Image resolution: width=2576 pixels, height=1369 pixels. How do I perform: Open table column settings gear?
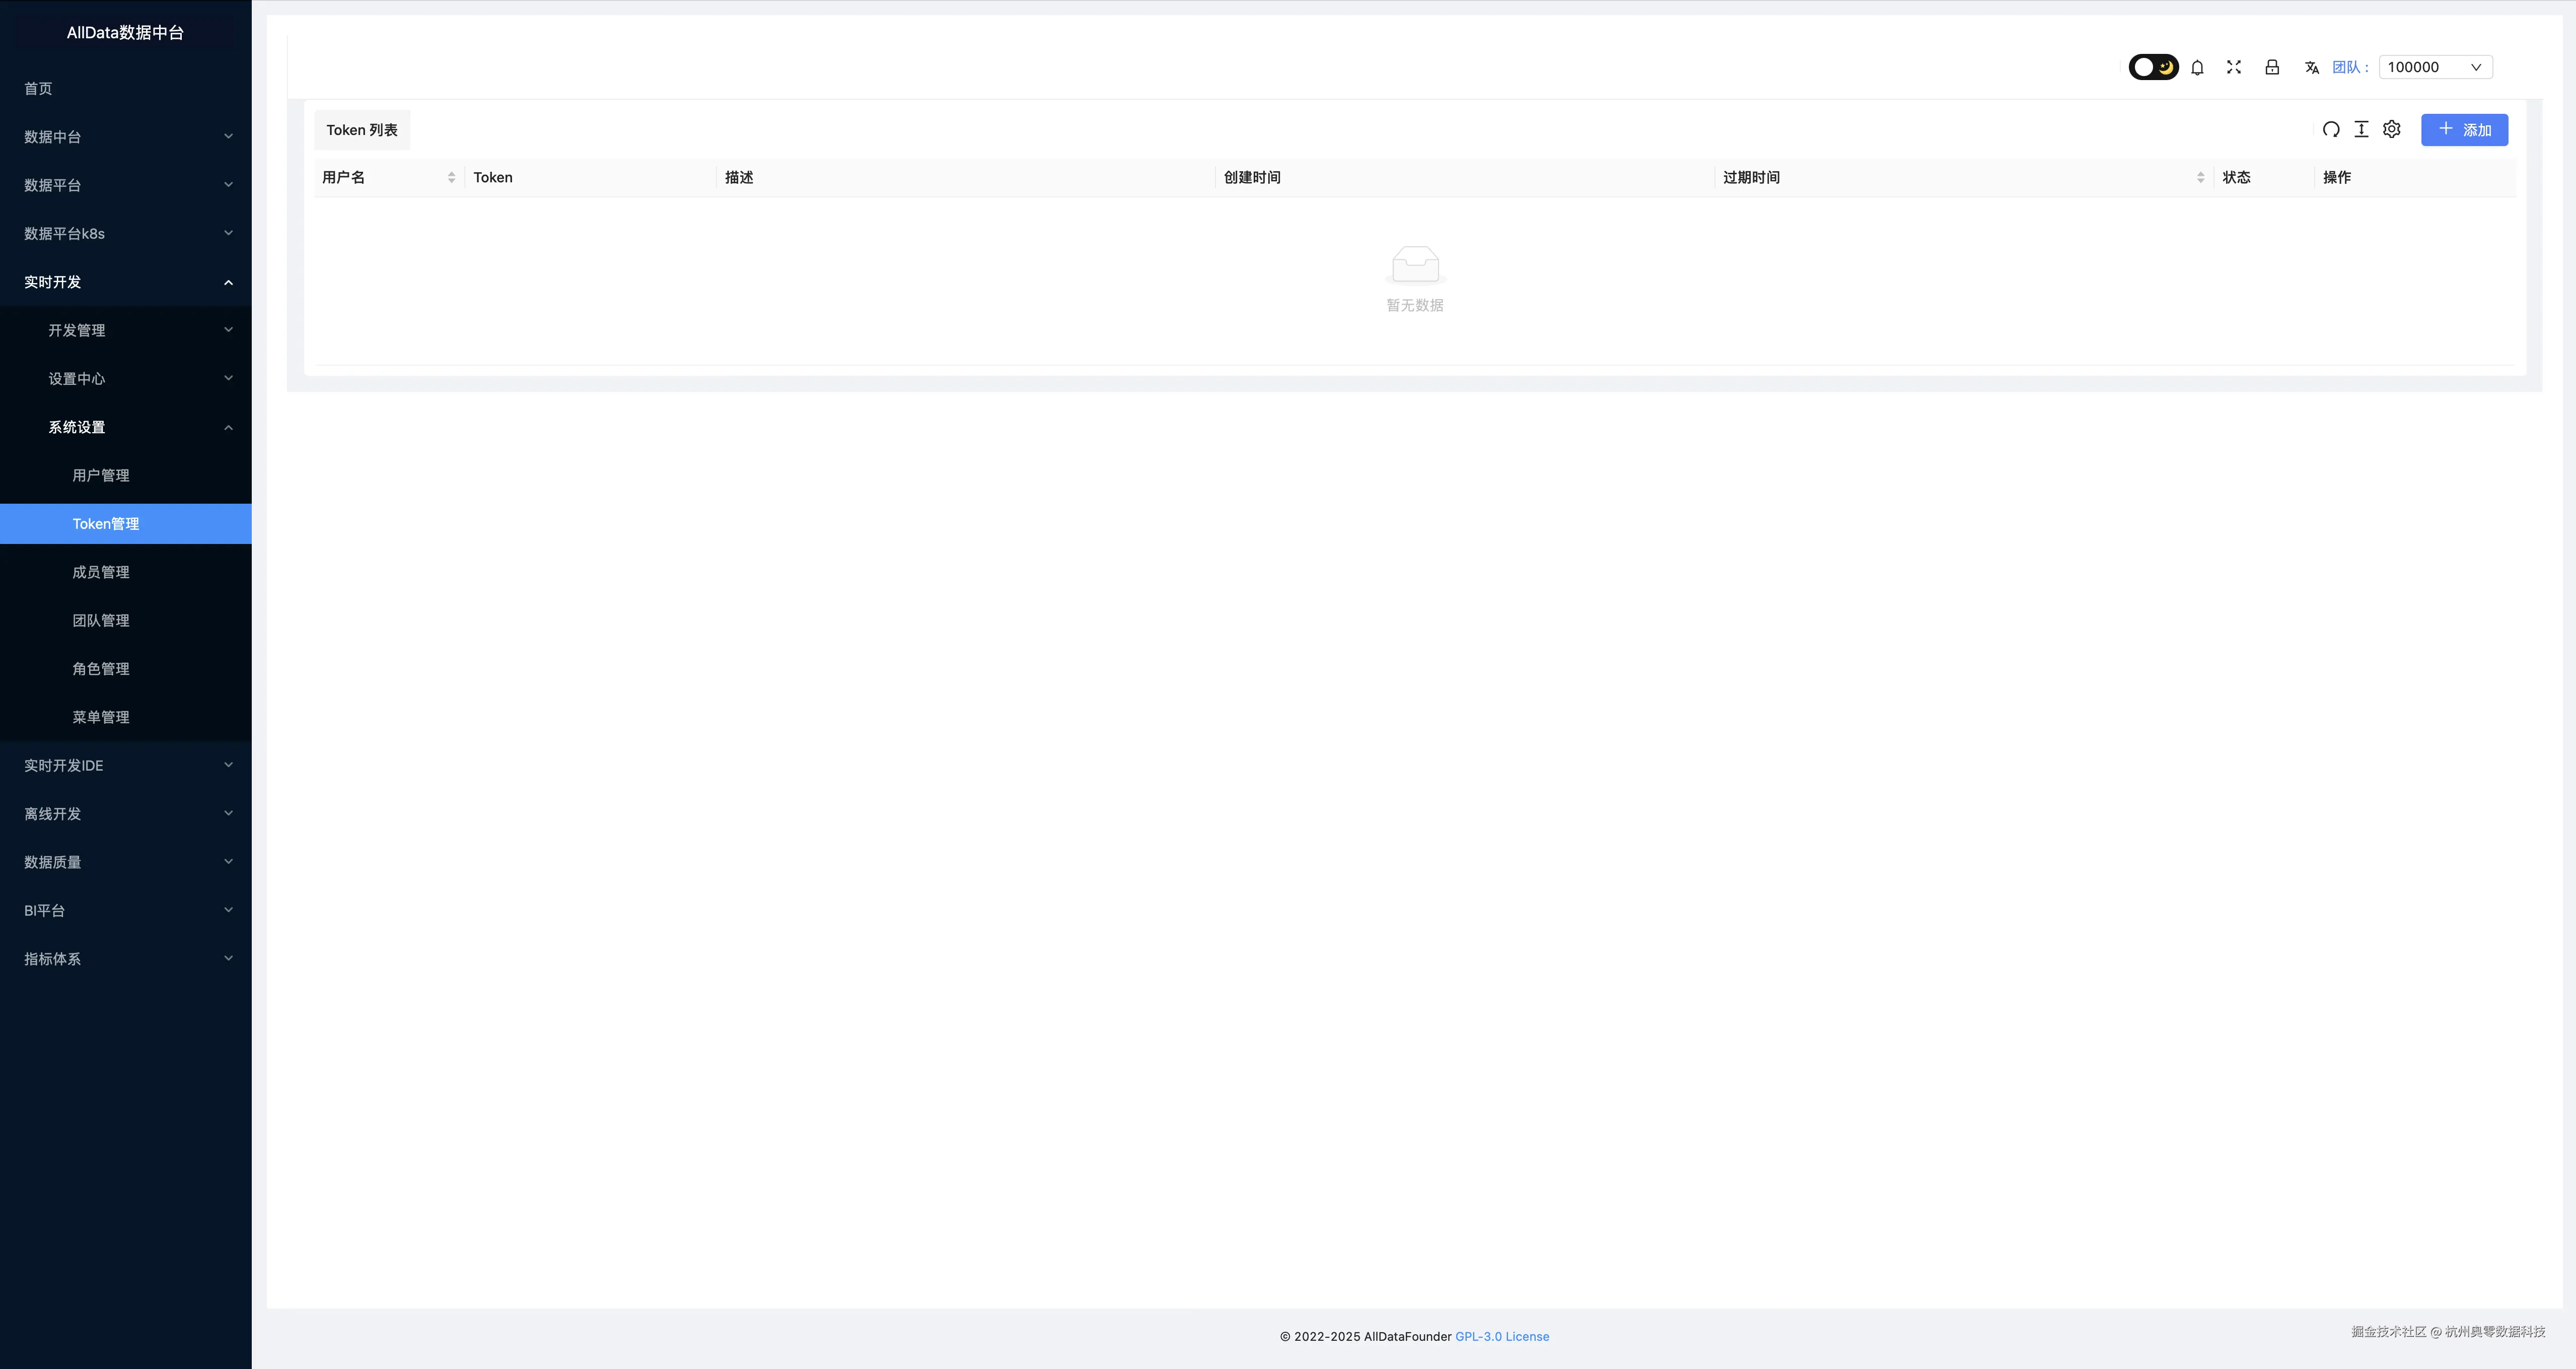point(2391,130)
